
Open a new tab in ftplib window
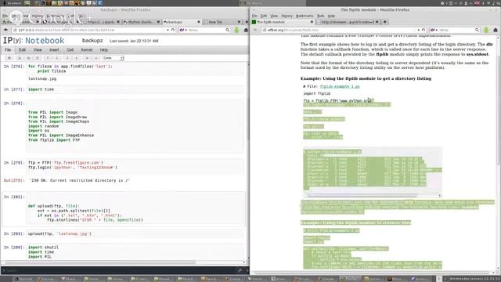[x=384, y=22]
